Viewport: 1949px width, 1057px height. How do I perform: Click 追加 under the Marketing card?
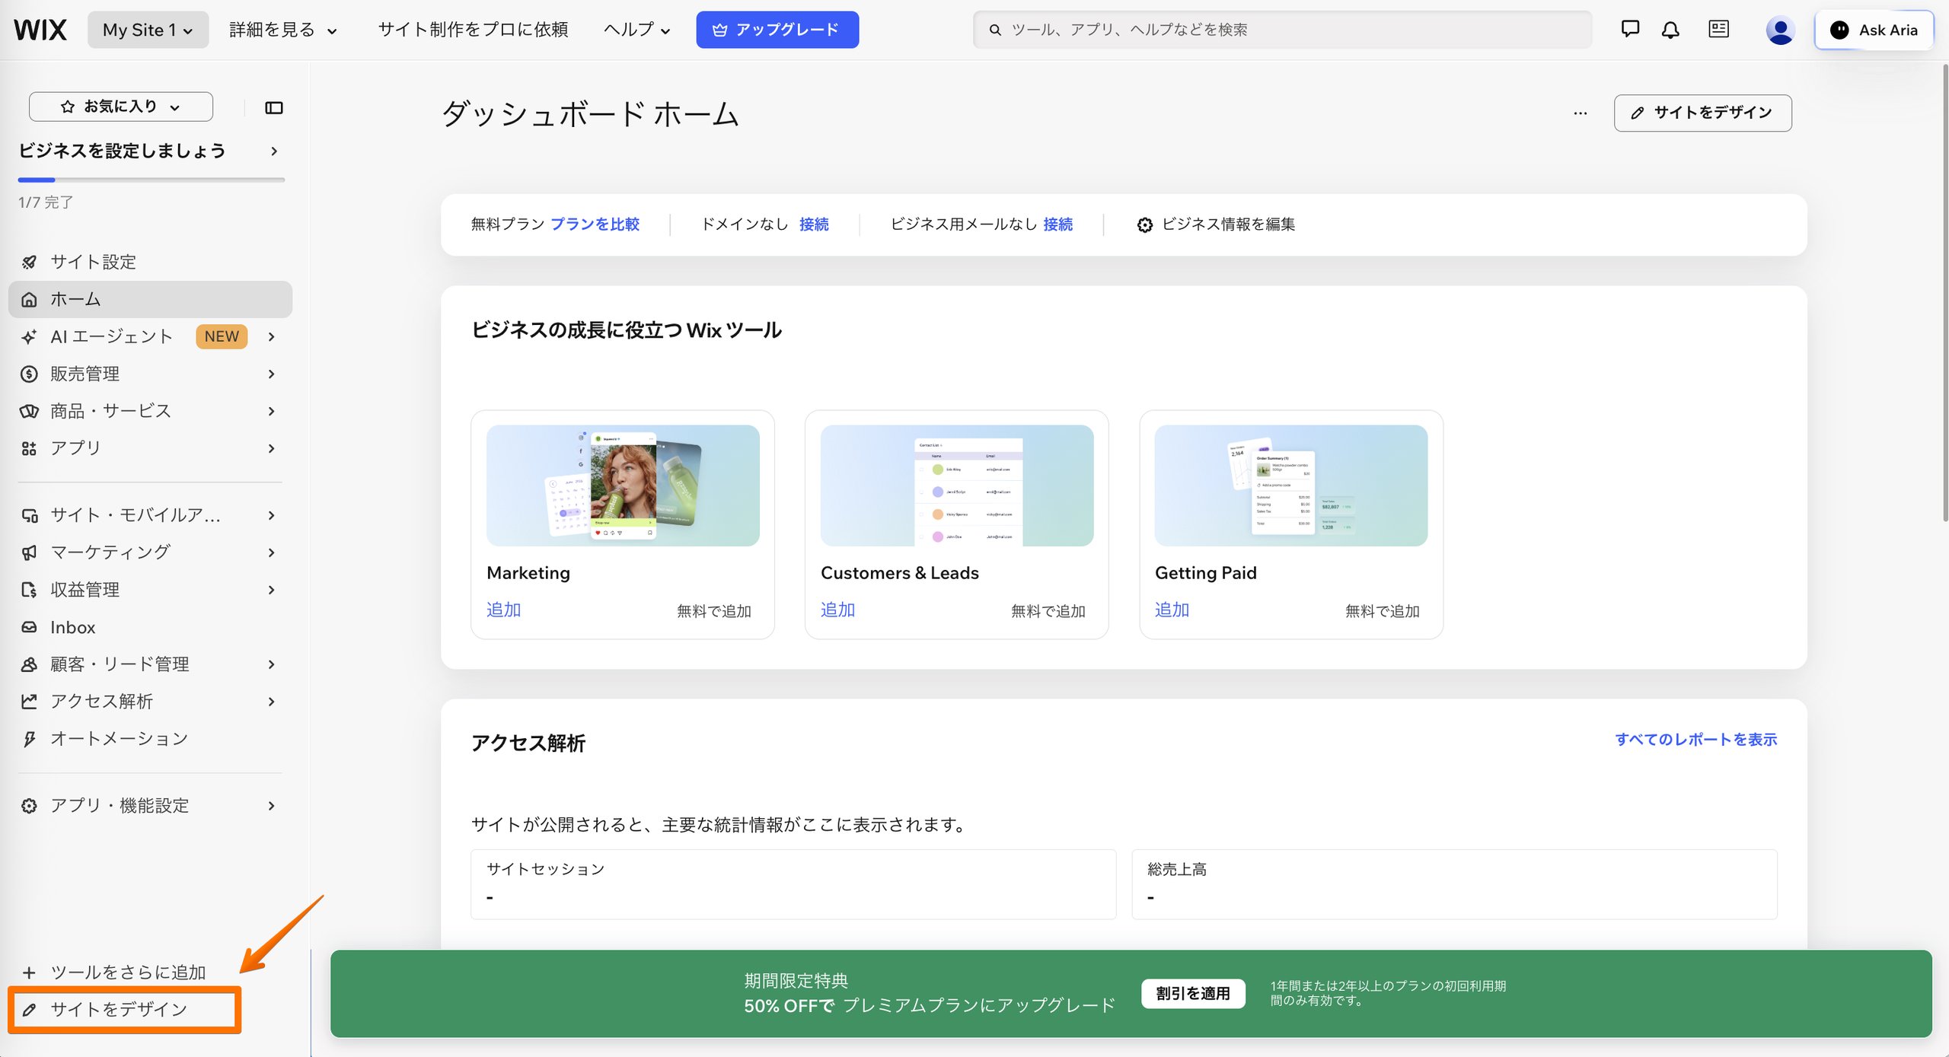pyautogui.click(x=503, y=610)
